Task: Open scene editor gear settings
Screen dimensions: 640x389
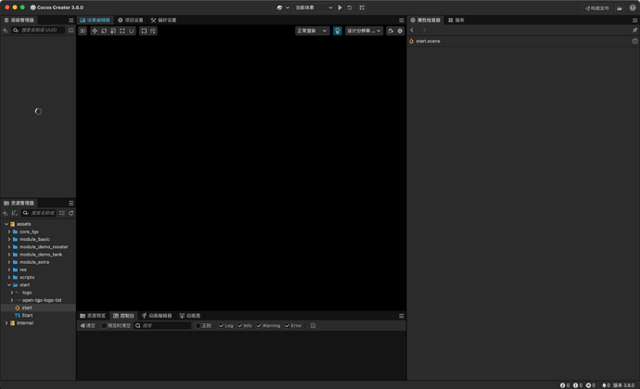Action: (x=400, y=31)
